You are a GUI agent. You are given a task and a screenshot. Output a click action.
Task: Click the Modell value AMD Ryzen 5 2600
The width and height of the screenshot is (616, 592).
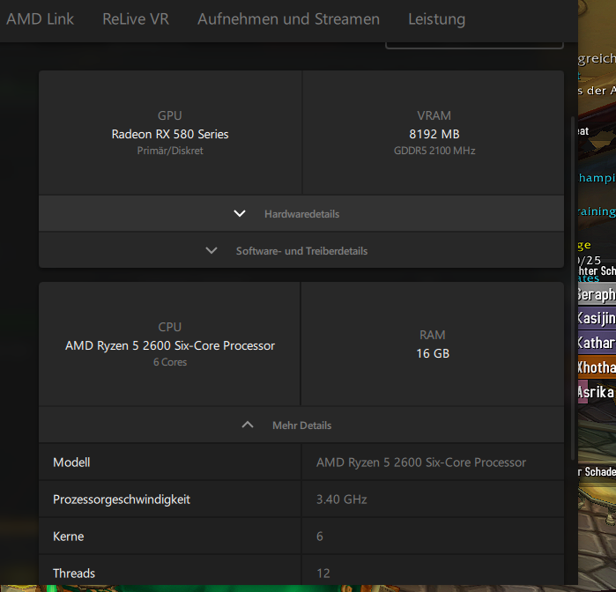point(420,462)
